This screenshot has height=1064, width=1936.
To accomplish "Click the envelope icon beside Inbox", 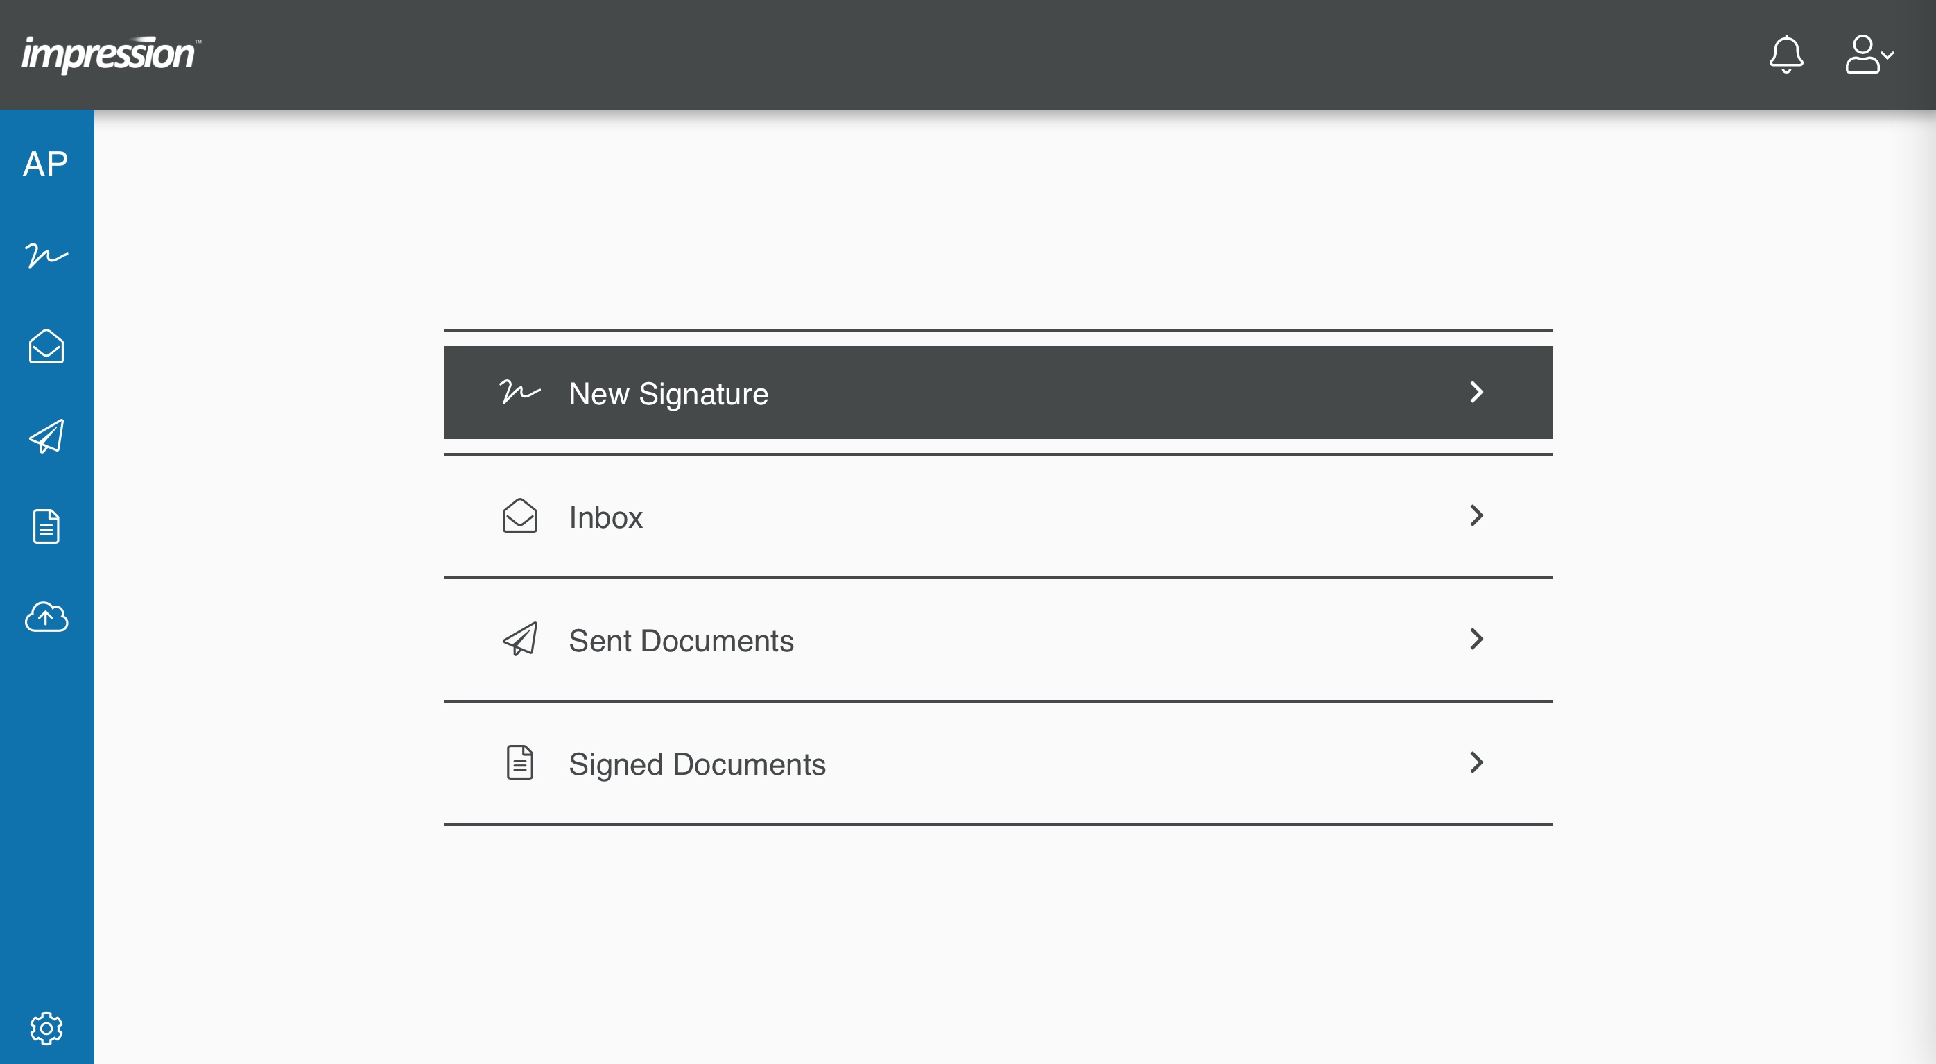I will (x=519, y=516).
